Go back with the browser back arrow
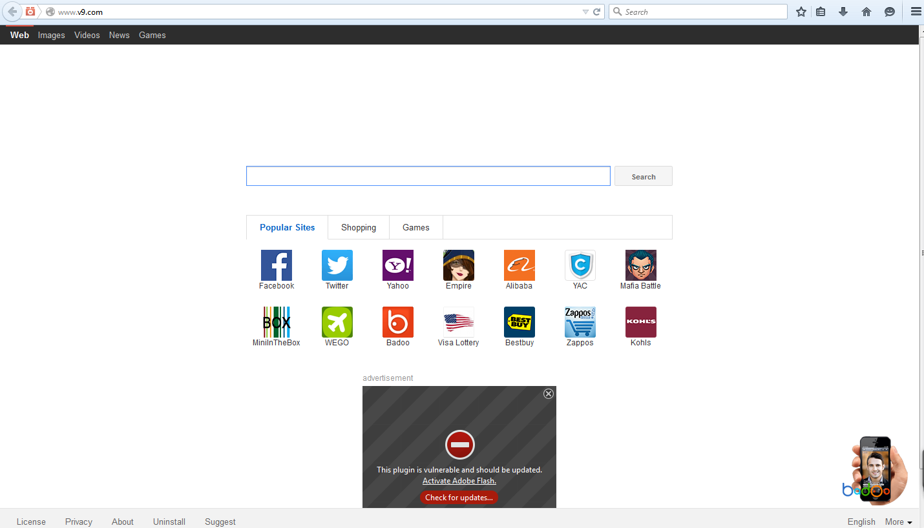 tap(12, 12)
